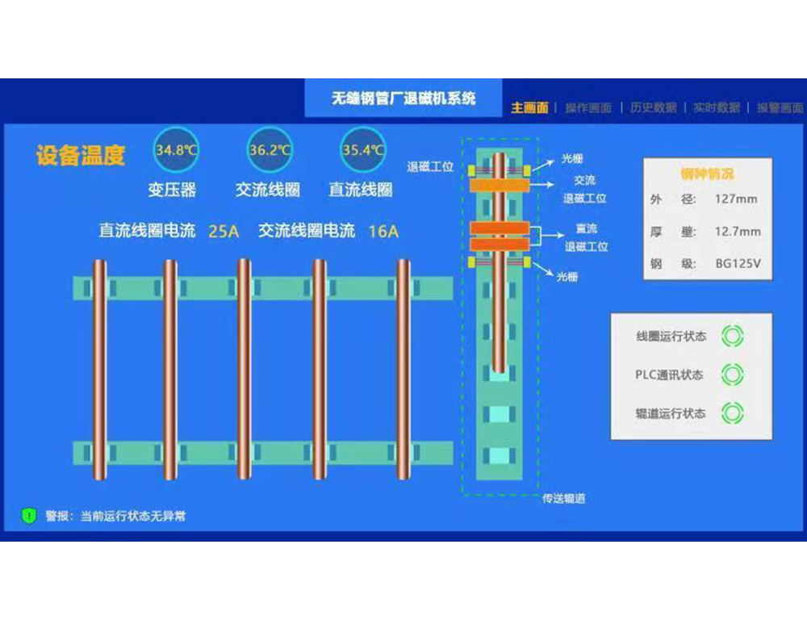Click the 外径 127mm value
Image resolution: width=807 pixels, height=620 pixels.
(x=735, y=199)
